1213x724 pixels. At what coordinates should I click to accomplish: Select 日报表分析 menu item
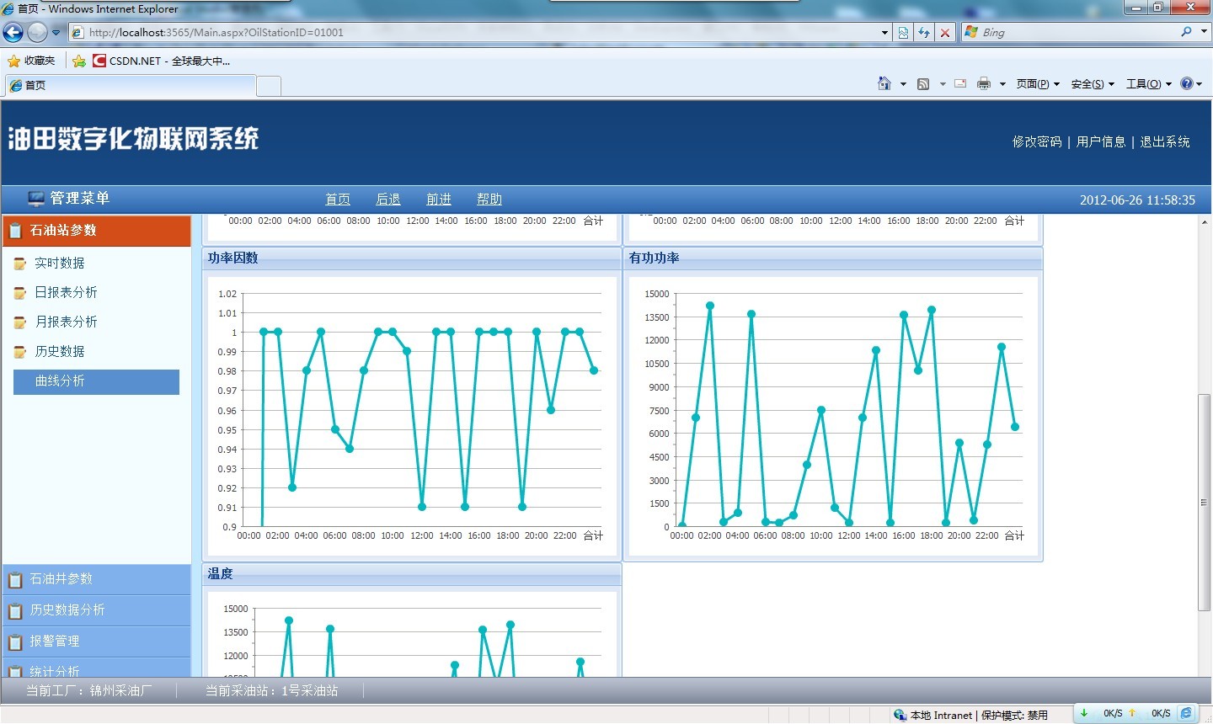tap(66, 292)
